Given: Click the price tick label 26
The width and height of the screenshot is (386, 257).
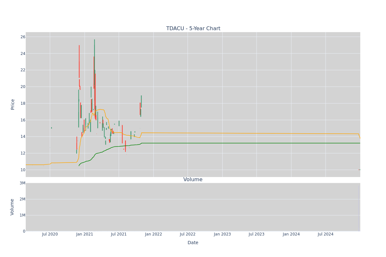Looking at the screenshot, I should [x=23, y=37].
